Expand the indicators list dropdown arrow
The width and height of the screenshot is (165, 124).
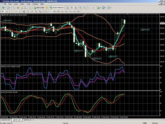click(x=100, y=8)
